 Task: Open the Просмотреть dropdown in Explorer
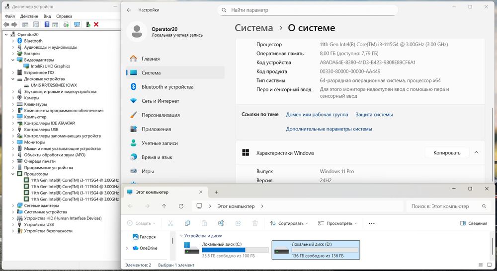click(x=337, y=223)
